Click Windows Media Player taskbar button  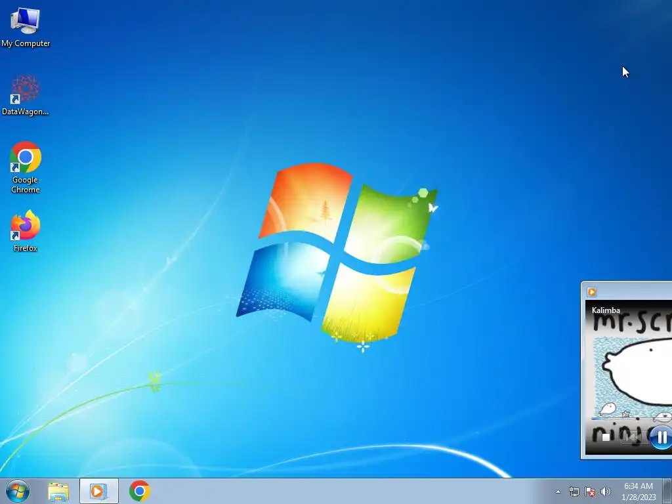pyautogui.click(x=98, y=491)
